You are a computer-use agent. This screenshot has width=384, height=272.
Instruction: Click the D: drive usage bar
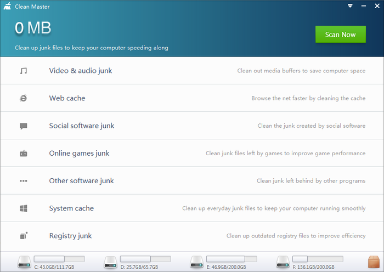tap(145, 259)
